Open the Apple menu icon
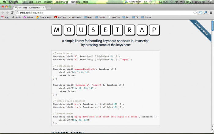 (x=5, y=2)
